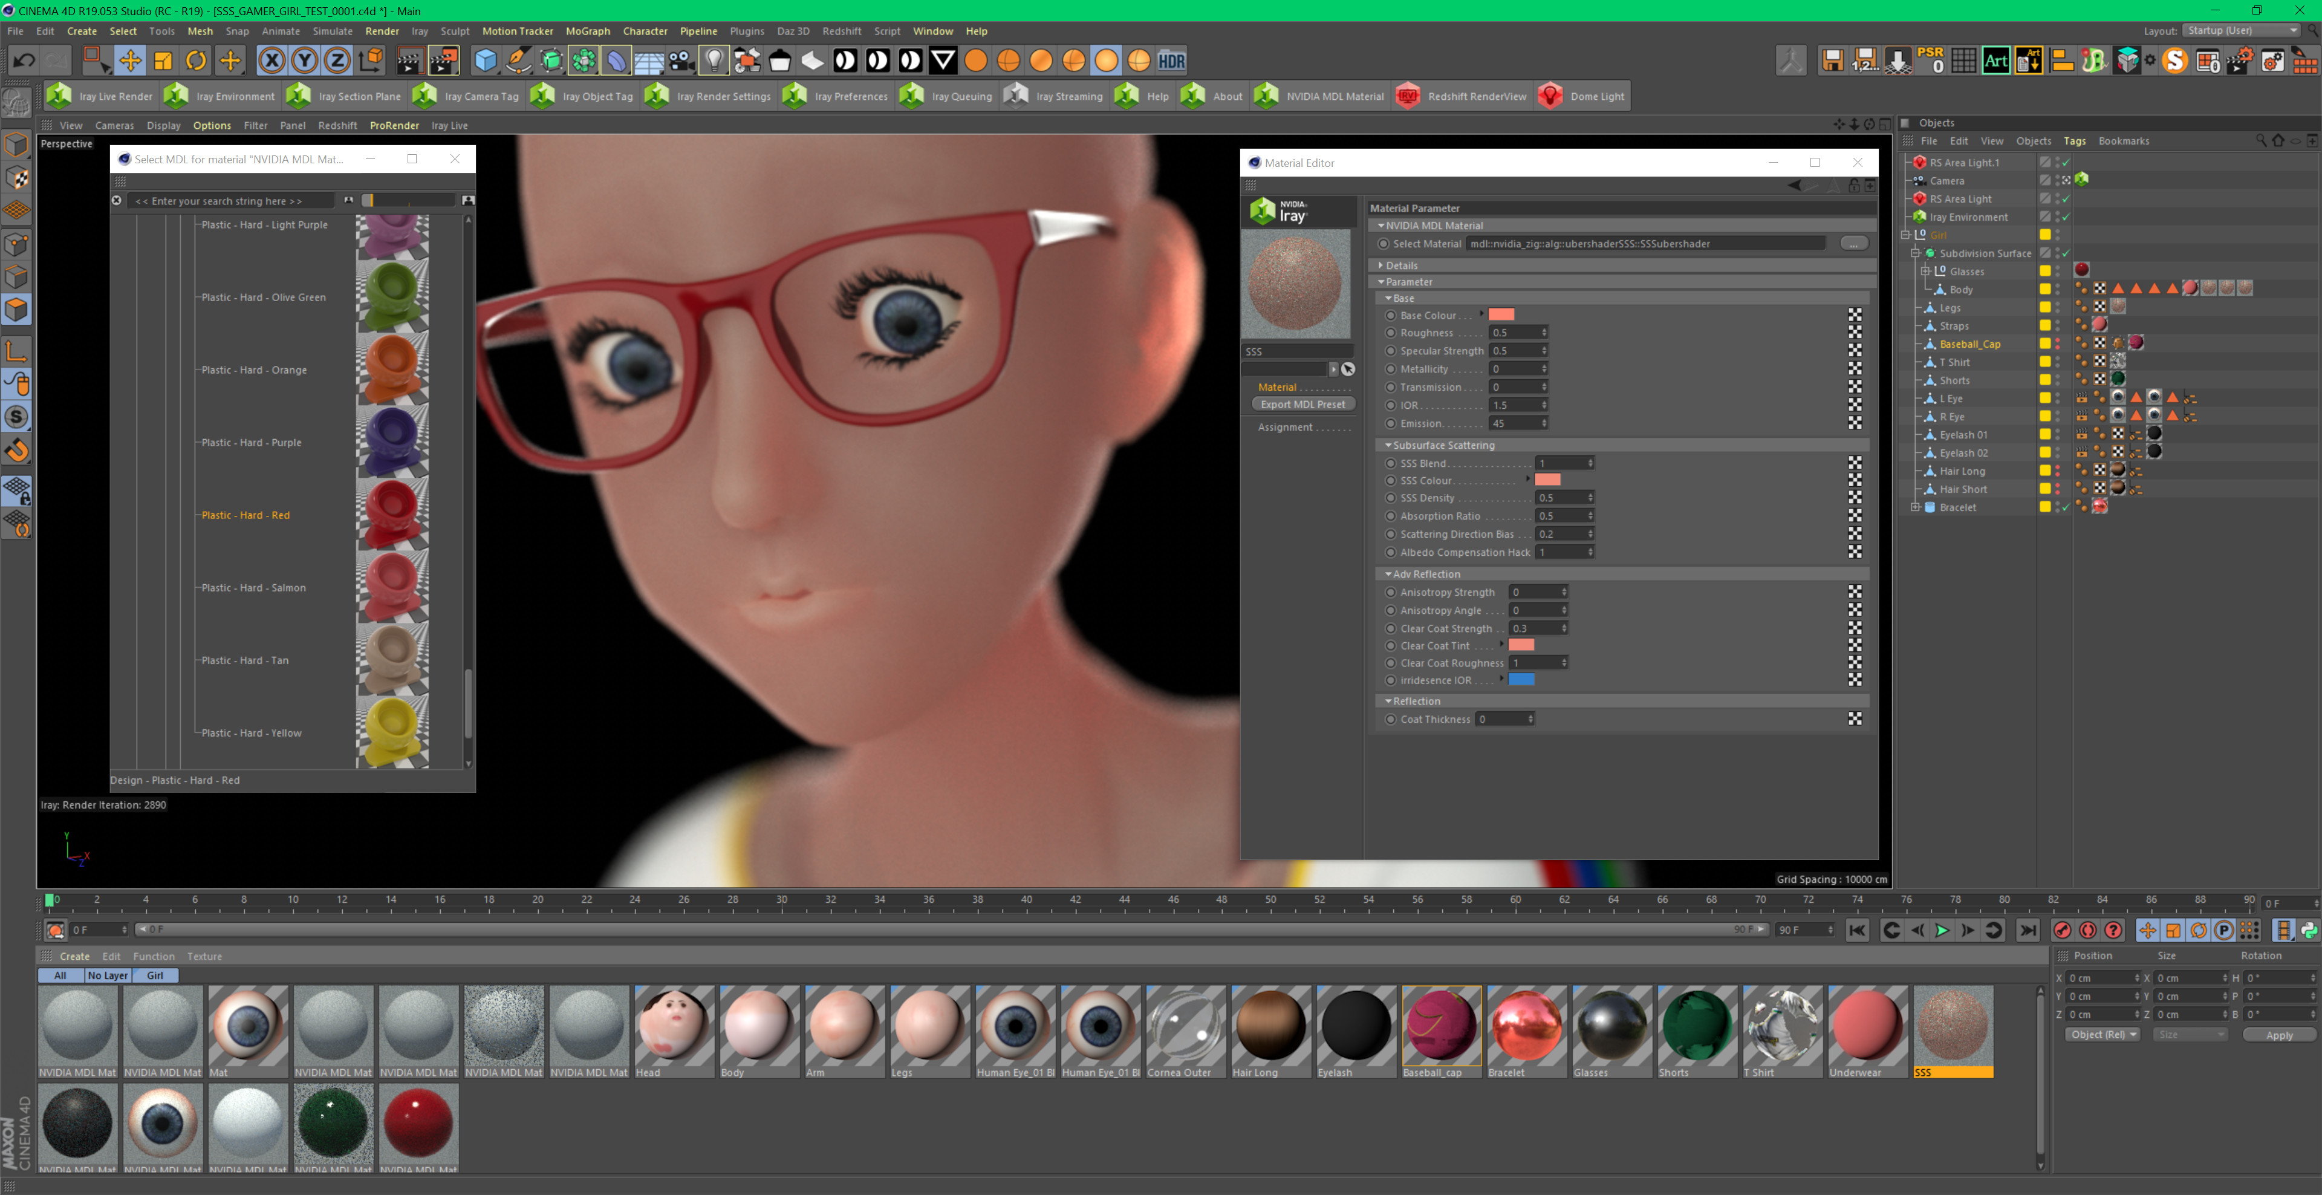Collapse the Parameter section
Screen dimensions: 2322x1195
(1381, 282)
